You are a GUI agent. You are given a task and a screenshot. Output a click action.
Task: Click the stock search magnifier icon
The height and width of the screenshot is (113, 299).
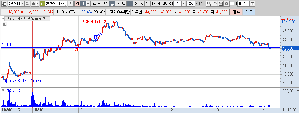tap(27, 3)
